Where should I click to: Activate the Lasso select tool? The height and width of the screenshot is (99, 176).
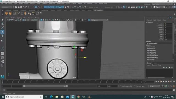pos(2,24)
